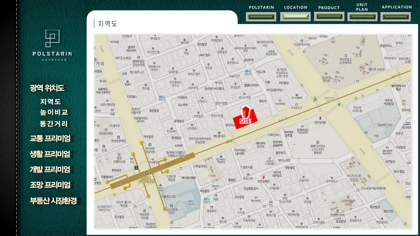Expand the 생활 프리미엄 sidebar section

(50, 154)
